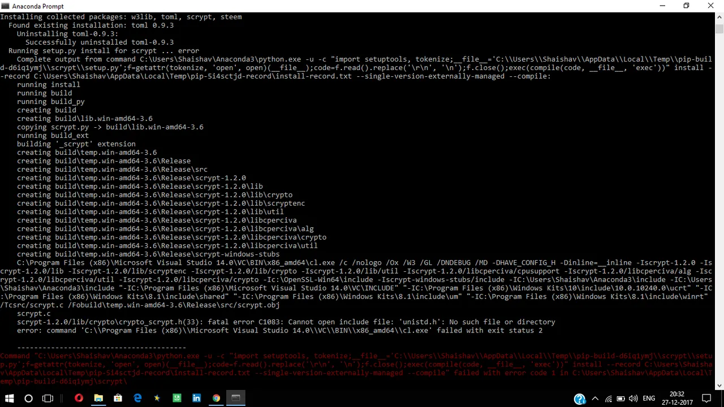Click 'copying scrypt.py' output line
This screenshot has width=724, height=407.
(x=110, y=127)
